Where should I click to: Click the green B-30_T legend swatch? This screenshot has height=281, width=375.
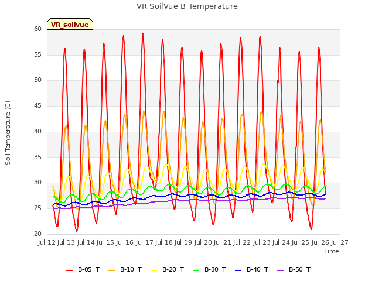pyautogui.click(x=196, y=270)
